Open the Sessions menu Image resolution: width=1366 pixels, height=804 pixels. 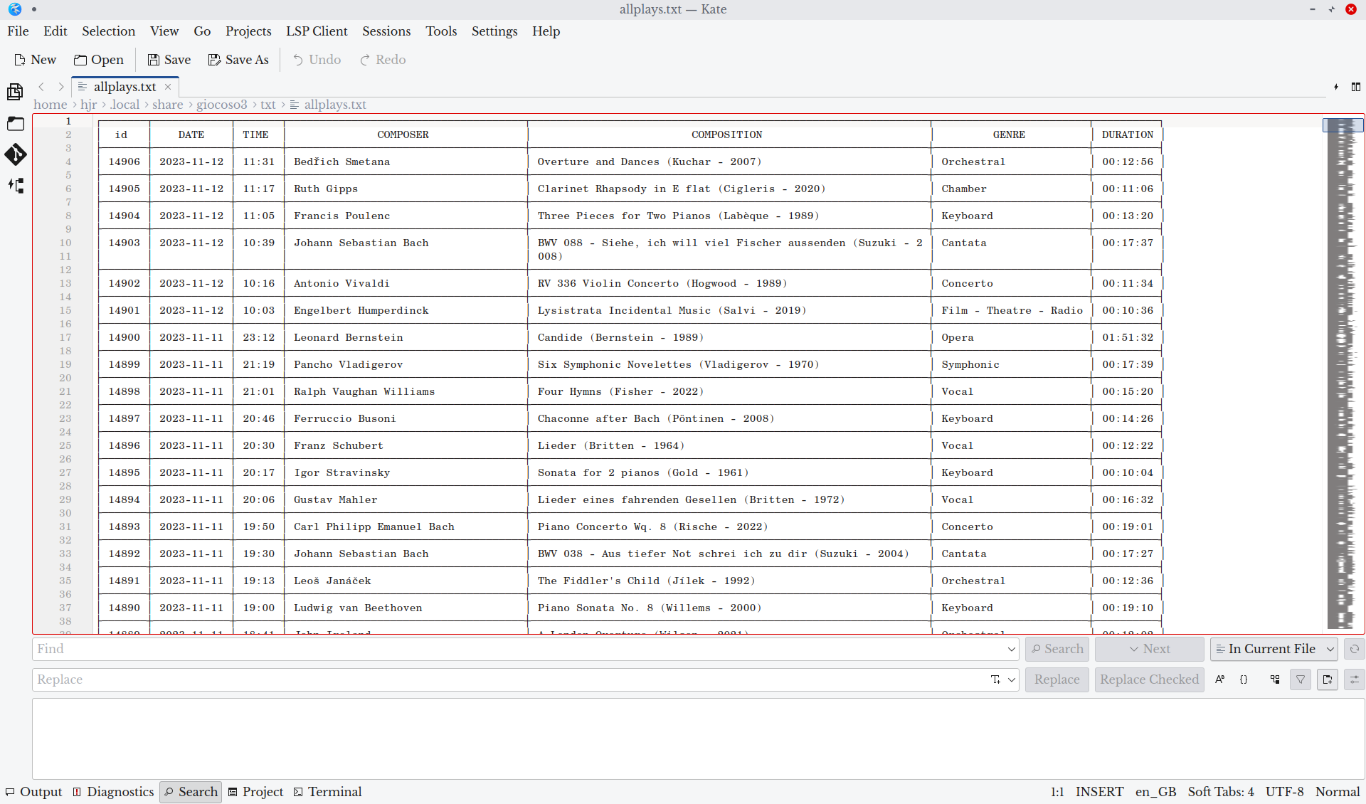[x=386, y=31]
